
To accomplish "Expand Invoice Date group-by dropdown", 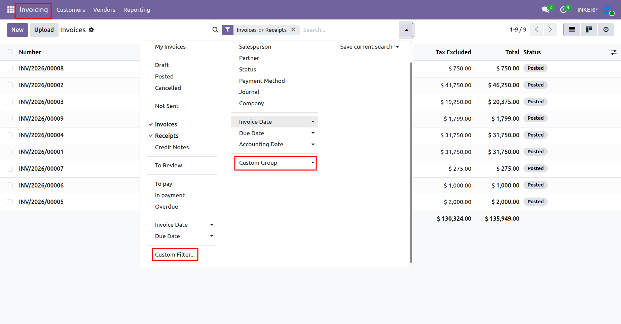I will tap(275, 122).
